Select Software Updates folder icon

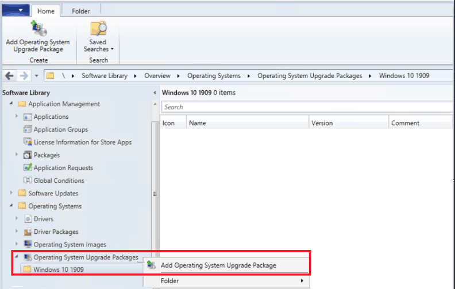coord(22,193)
